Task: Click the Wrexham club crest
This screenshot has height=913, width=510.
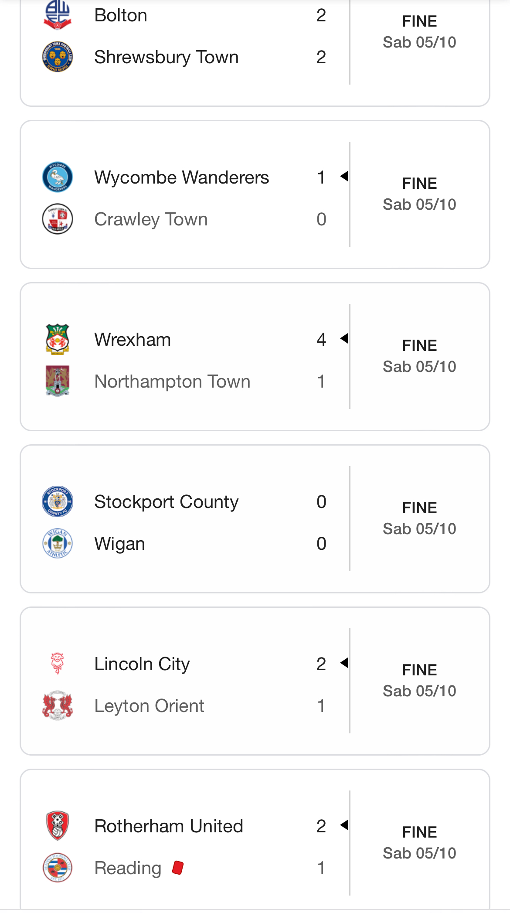Action: (57, 339)
